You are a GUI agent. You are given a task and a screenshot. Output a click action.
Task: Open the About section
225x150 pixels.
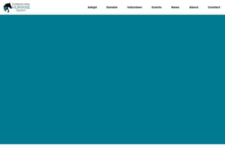click(x=194, y=7)
